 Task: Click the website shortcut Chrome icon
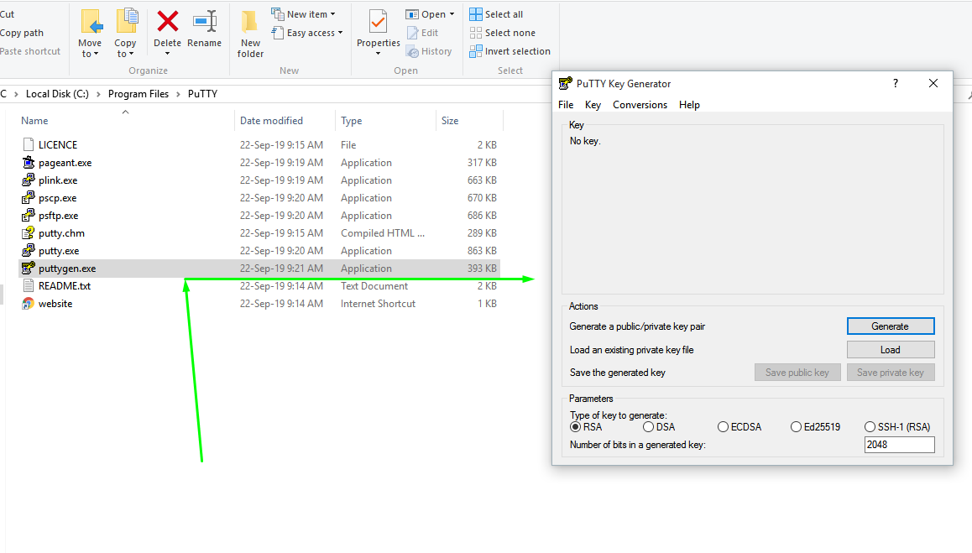[x=28, y=304]
